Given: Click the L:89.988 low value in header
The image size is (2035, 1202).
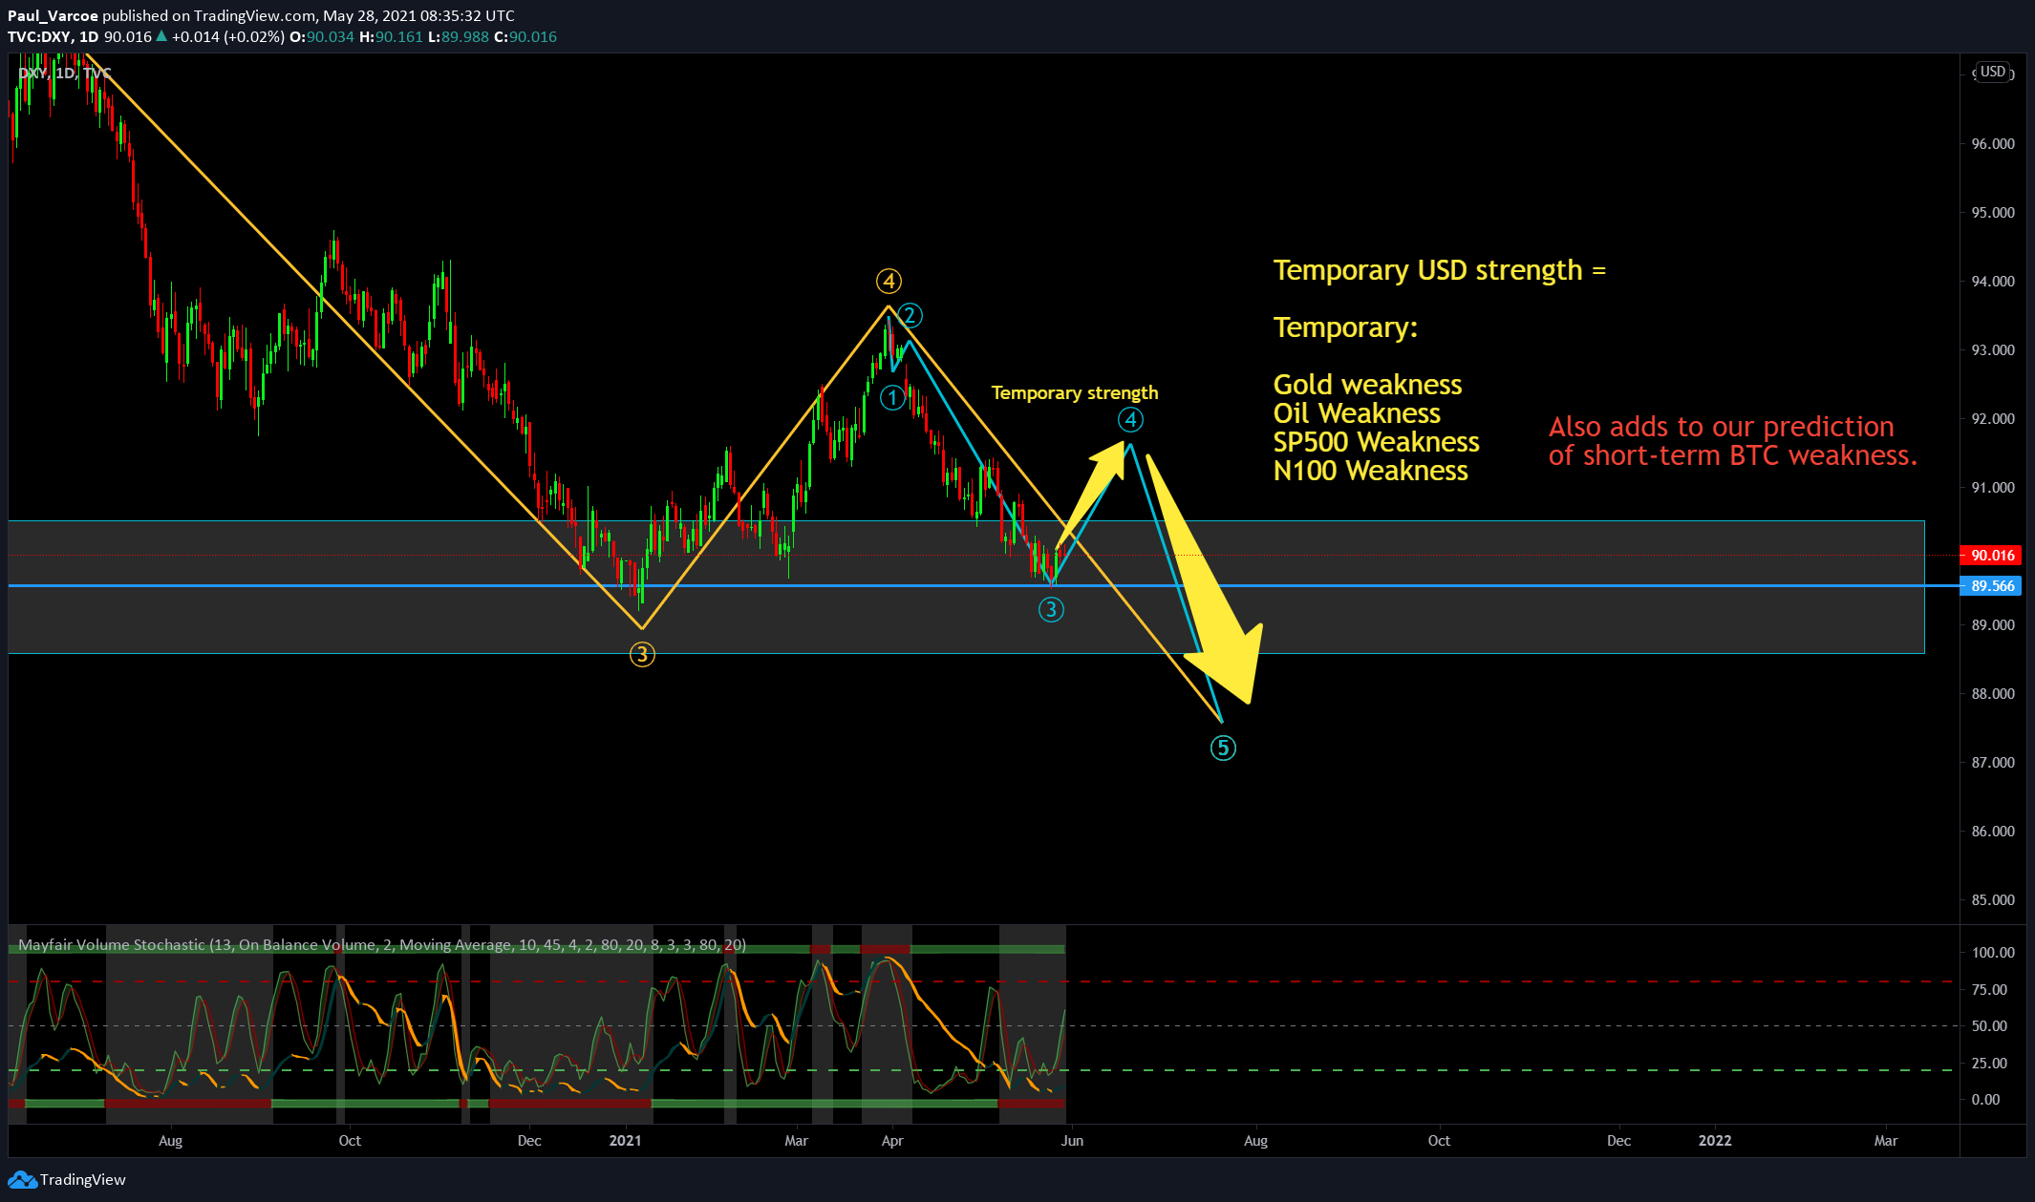Looking at the screenshot, I should click(x=459, y=36).
